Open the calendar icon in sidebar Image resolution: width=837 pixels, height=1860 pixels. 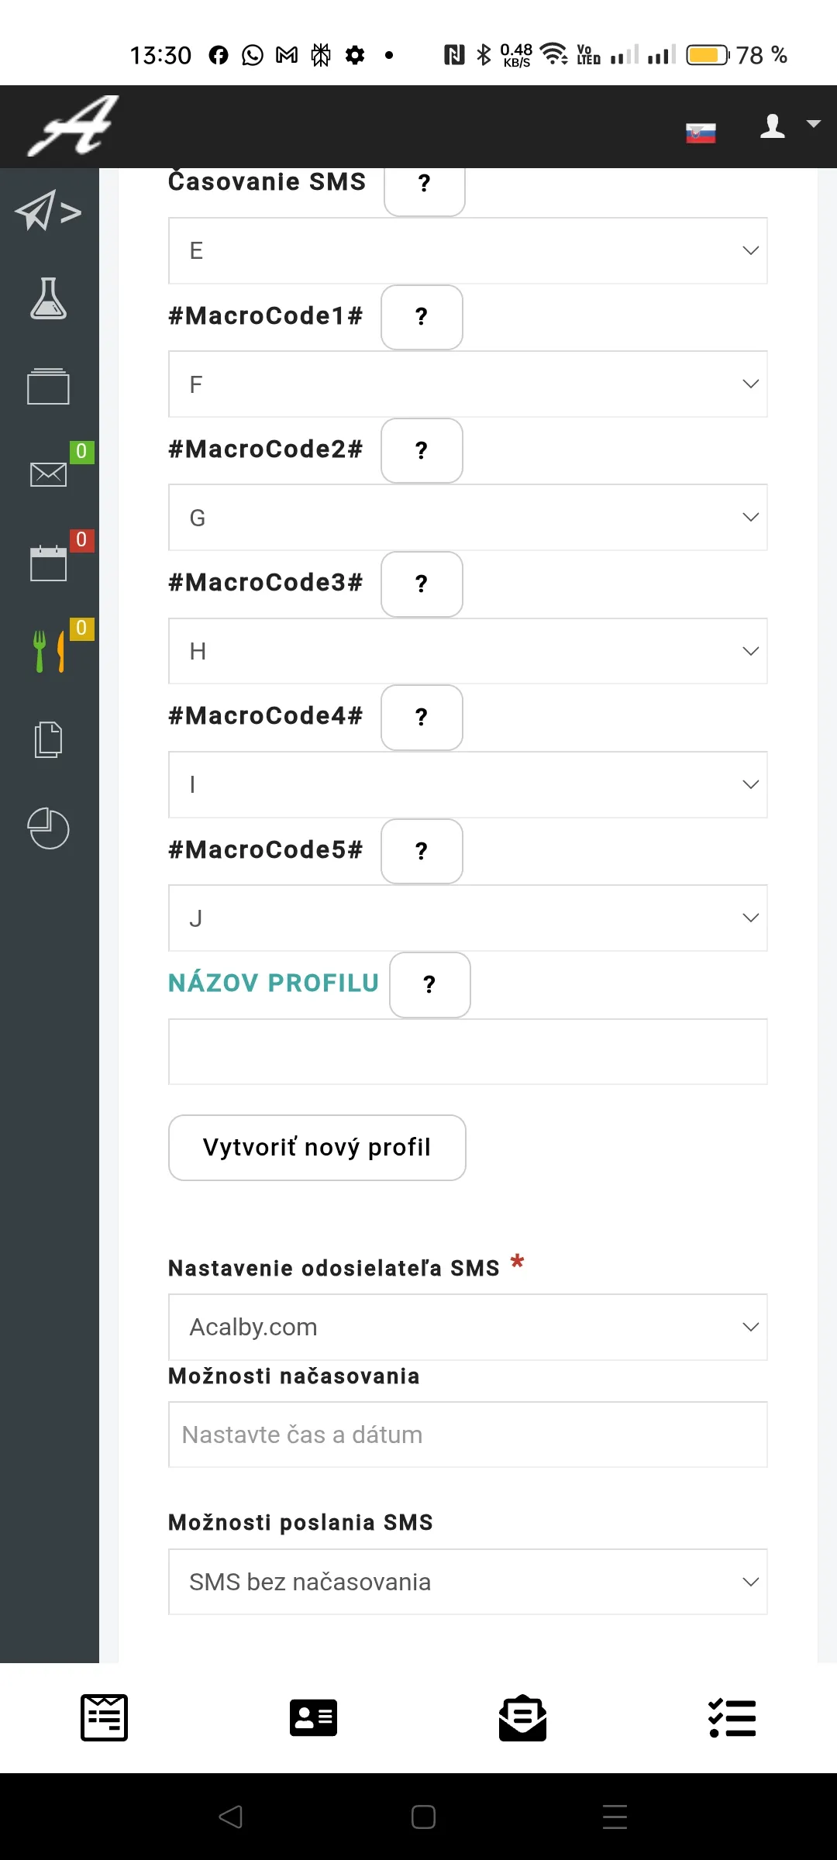48,563
